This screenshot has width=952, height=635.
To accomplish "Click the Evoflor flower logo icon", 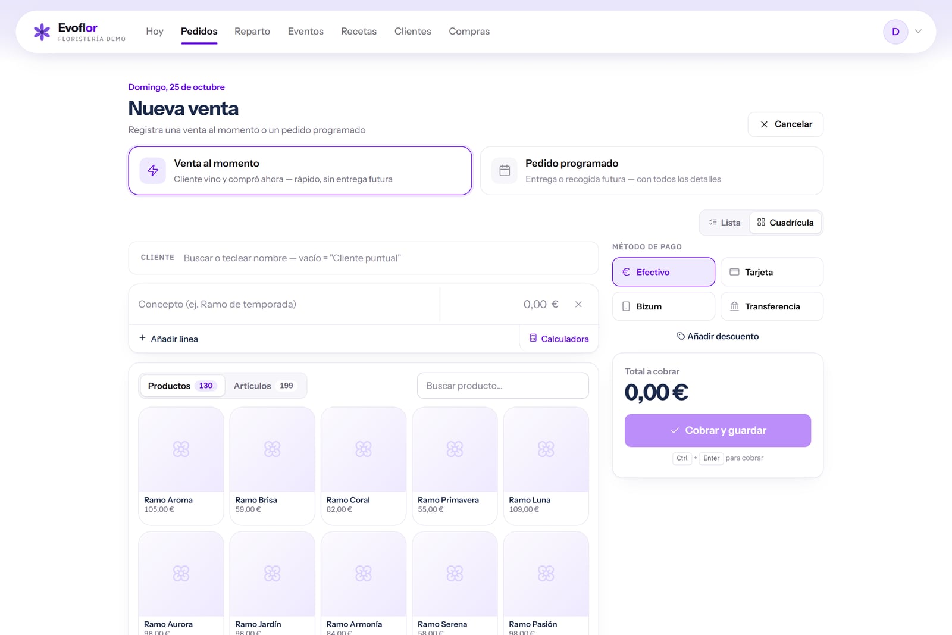I will [42, 32].
